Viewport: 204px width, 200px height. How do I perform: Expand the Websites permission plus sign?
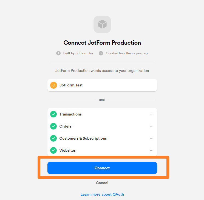click(151, 150)
